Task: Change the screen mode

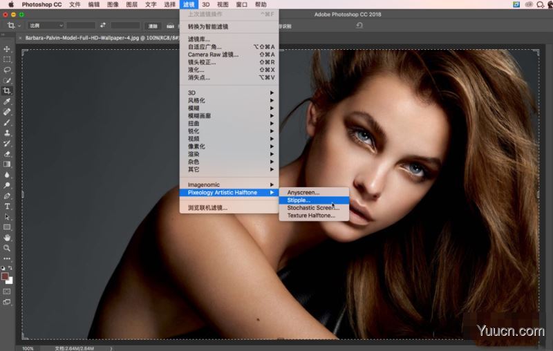Action: pyautogui.click(x=7, y=302)
